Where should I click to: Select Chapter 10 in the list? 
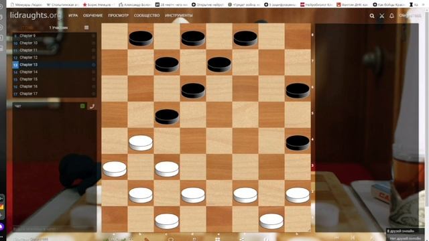[x=54, y=43]
